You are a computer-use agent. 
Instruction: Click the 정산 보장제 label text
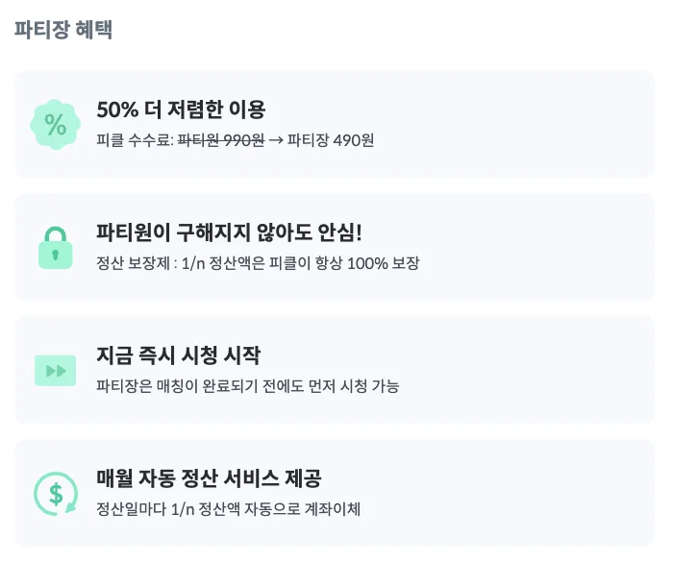pyautogui.click(x=133, y=263)
